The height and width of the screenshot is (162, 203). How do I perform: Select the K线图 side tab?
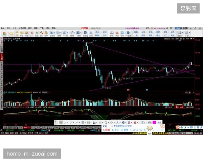point(2,57)
